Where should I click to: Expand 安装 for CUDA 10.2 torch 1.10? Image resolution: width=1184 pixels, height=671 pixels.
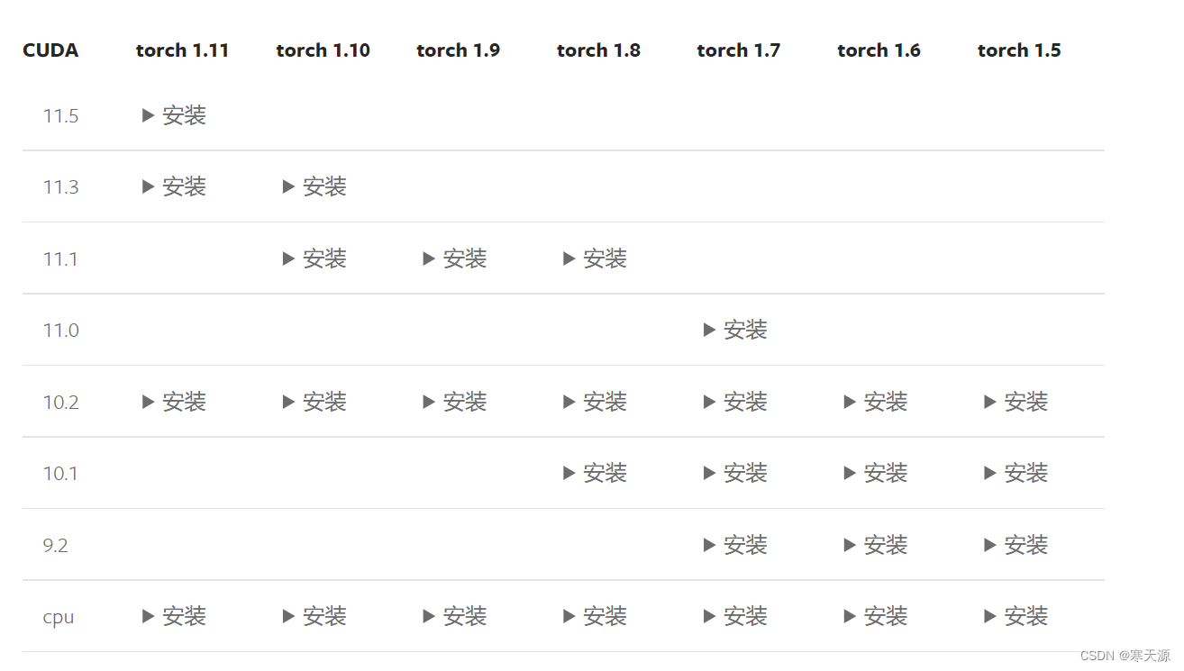(315, 402)
